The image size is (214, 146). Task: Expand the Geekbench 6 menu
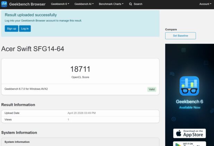tap(60, 4)
